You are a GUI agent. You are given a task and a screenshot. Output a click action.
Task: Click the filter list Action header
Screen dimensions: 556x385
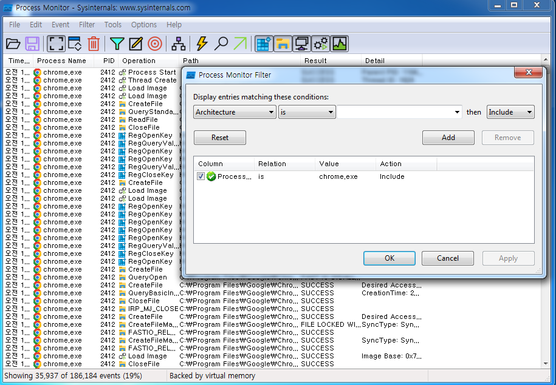(x=407, y=164)
